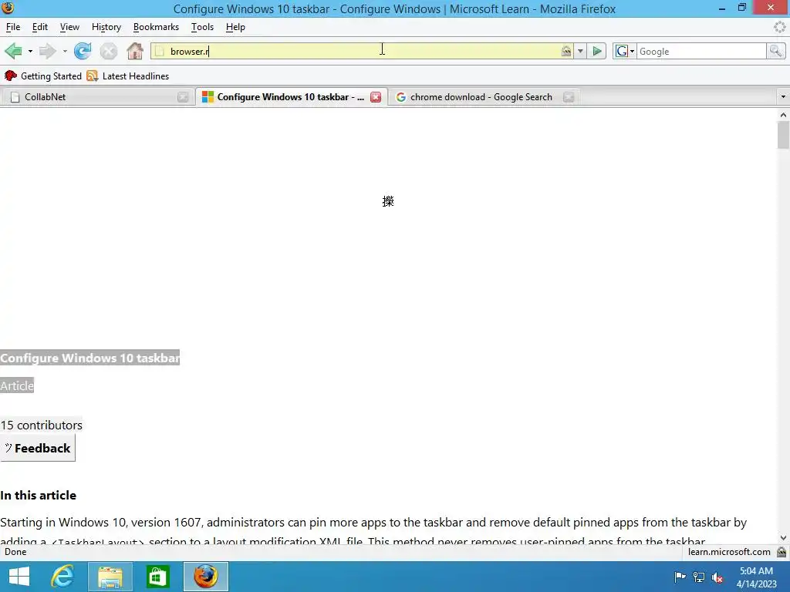Click the Google search engine icon
790x592 pixels.
(x=622, y=51)
